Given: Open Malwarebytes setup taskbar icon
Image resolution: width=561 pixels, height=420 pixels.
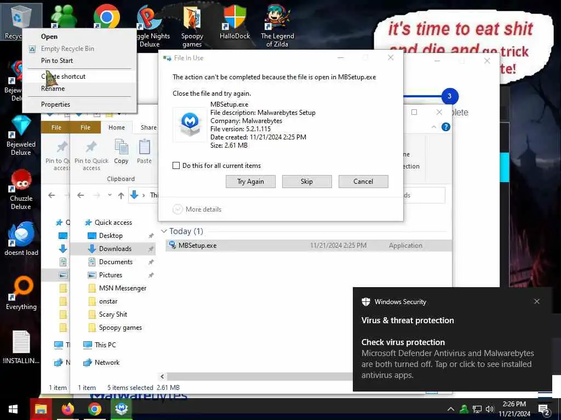Looking at the screenshot, I should (122, 409).
